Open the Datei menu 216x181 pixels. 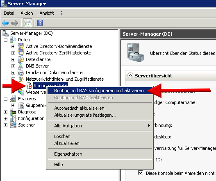coord(9,13)
